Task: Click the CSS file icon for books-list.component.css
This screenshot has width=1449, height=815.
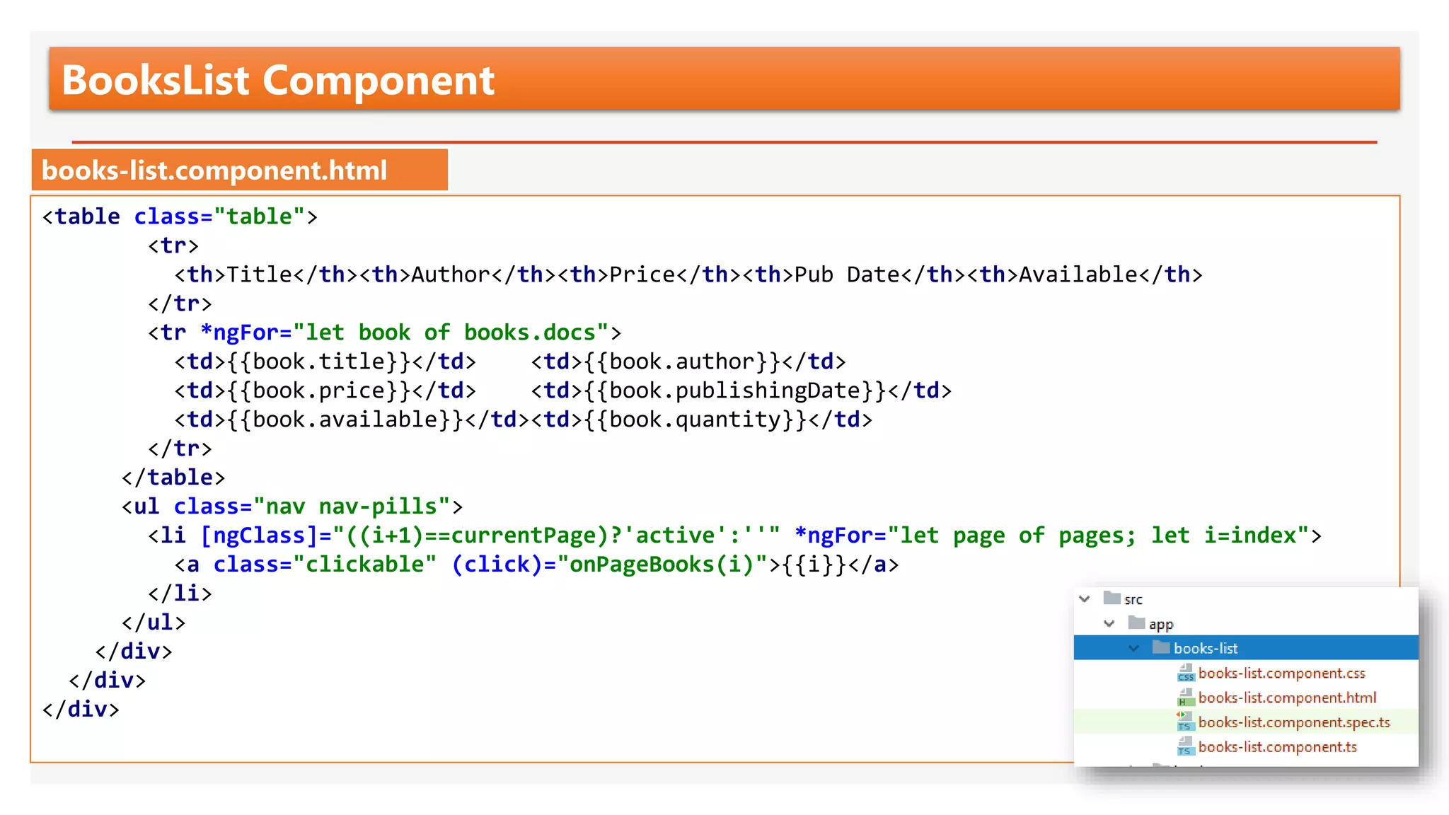Action: (x=1186, y=673)
